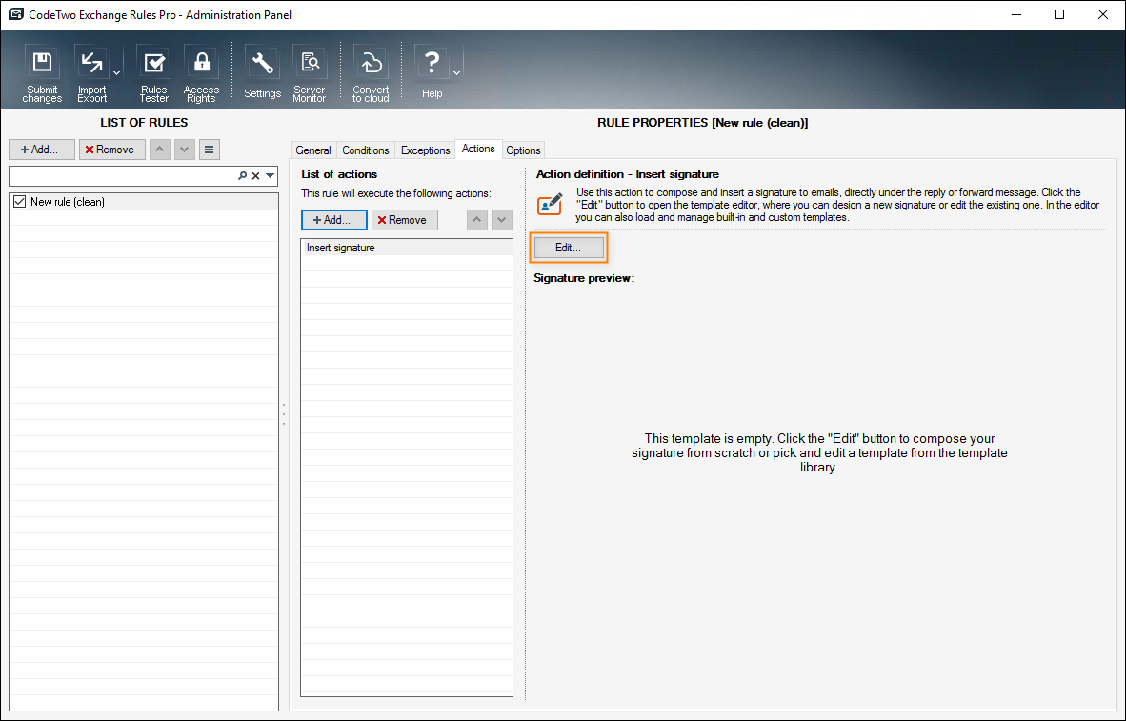Switch to the Options tab

click(523, 150)
